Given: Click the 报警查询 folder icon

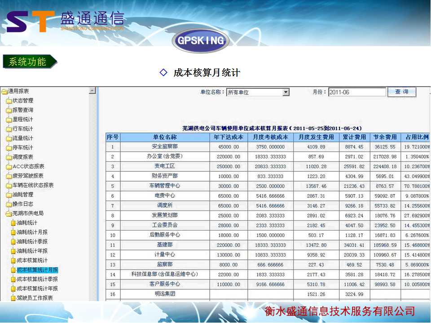Looking at the screenshot, I should click(x=9, y=110).
